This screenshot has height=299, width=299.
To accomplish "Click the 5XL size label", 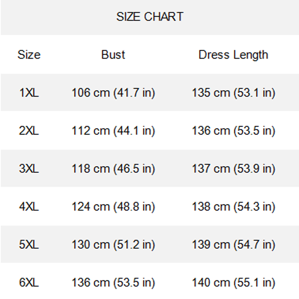I will pyautogui.click(x=29, y=245).
